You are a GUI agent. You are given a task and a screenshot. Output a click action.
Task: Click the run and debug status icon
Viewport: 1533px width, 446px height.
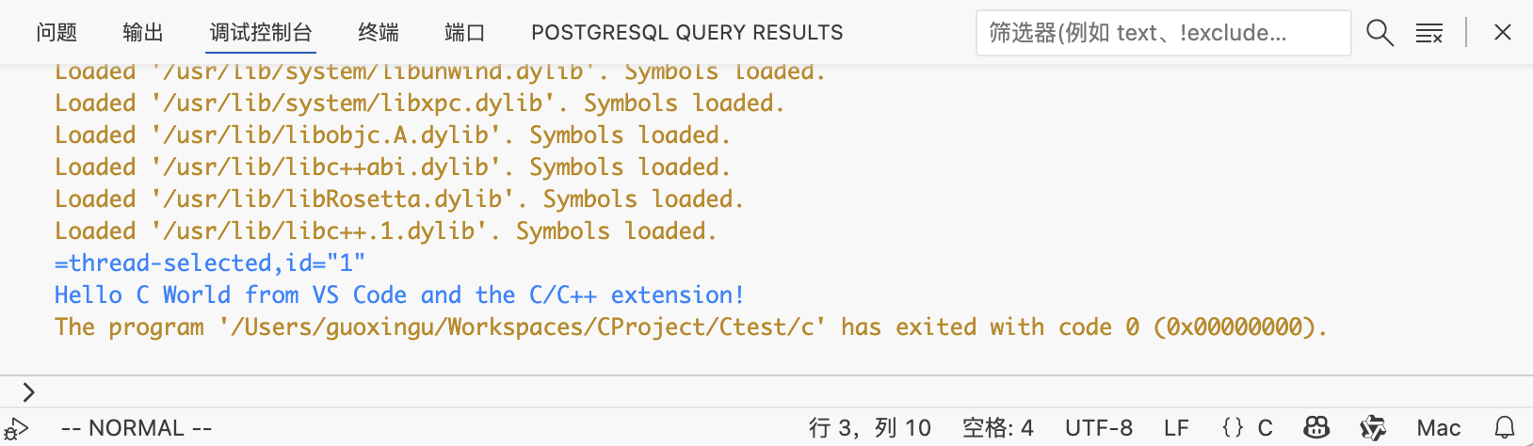coord(16,430)
